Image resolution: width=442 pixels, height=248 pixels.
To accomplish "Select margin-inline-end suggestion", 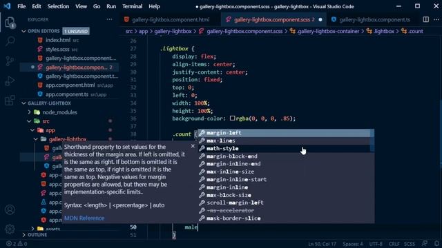I will point(284,164).
